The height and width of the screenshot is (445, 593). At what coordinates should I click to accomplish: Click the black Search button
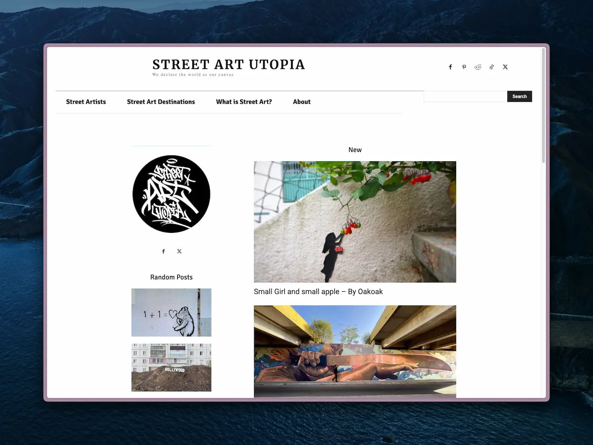[519, 97]
